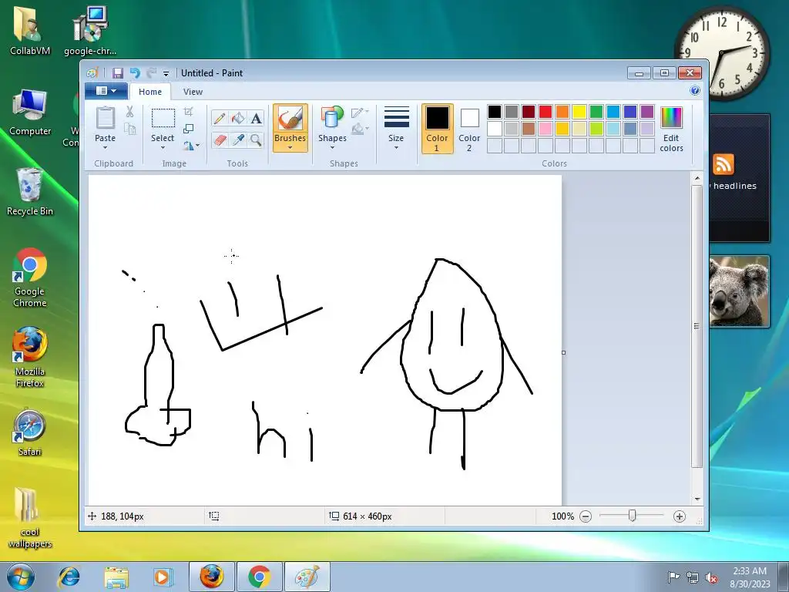Viewport: 789px width, 592px height.
Task: Switch to Firefox taskbar button
Action: click(212, 577)
